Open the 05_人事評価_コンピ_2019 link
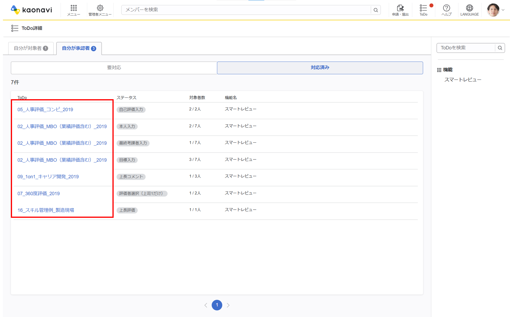 click(x=45, y=109)
